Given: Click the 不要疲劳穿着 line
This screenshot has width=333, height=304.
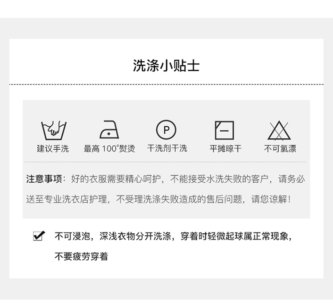Looking at the screenshot, I should [81, 256].
